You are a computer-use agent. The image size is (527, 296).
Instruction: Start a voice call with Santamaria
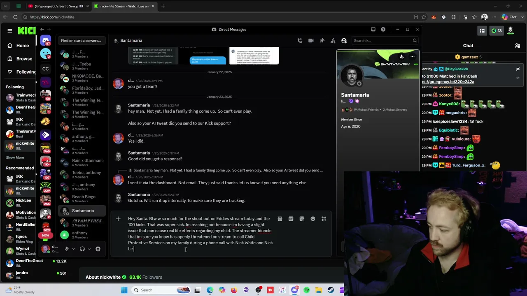300,41
